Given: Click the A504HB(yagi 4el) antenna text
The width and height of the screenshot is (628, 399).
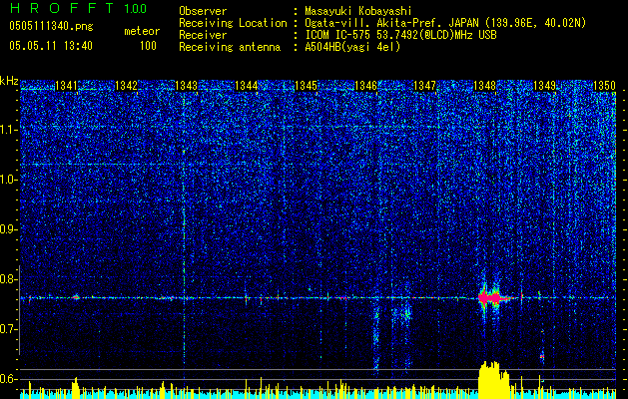Looking at the screenshot, I should point(352,47).
